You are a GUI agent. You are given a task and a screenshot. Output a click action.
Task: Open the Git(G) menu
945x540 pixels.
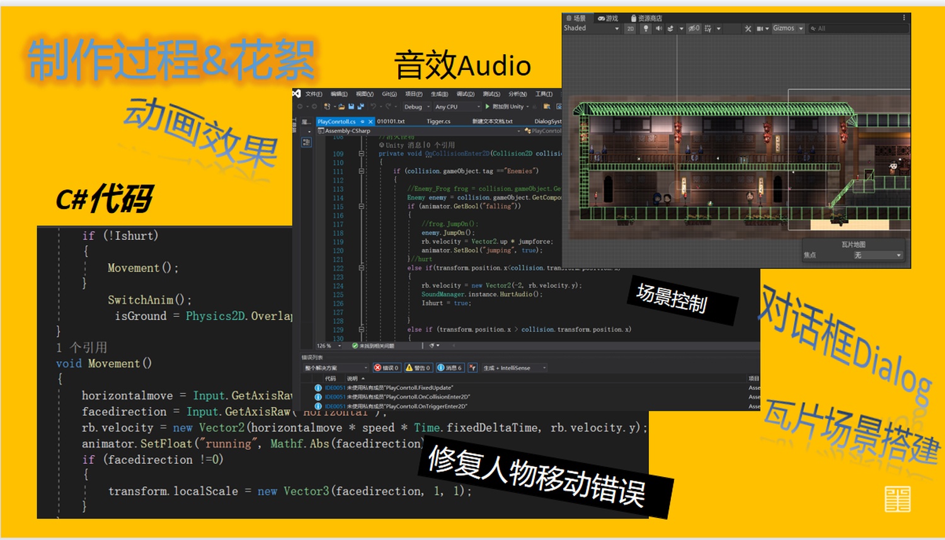(x=389, y=94)
